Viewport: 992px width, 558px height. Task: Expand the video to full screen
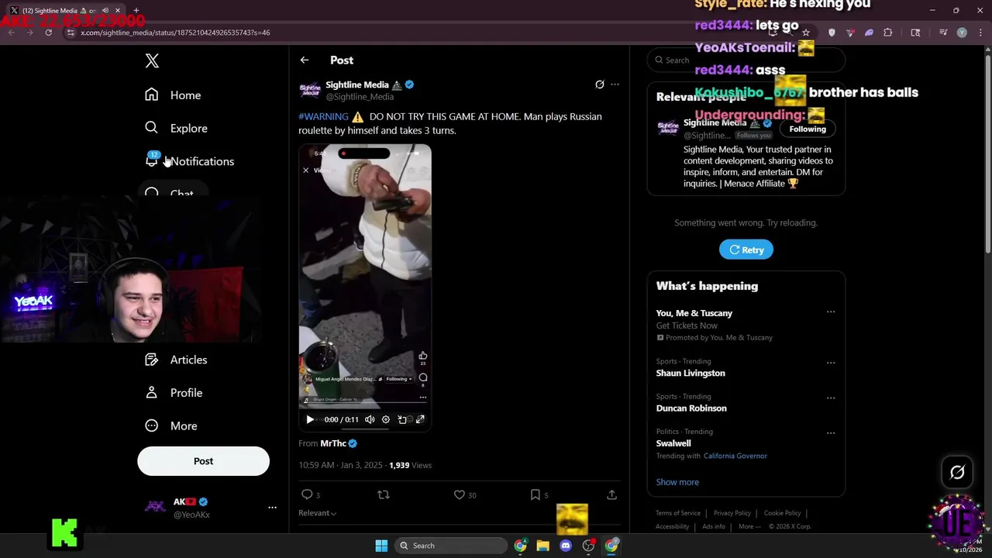pos(420,419)
